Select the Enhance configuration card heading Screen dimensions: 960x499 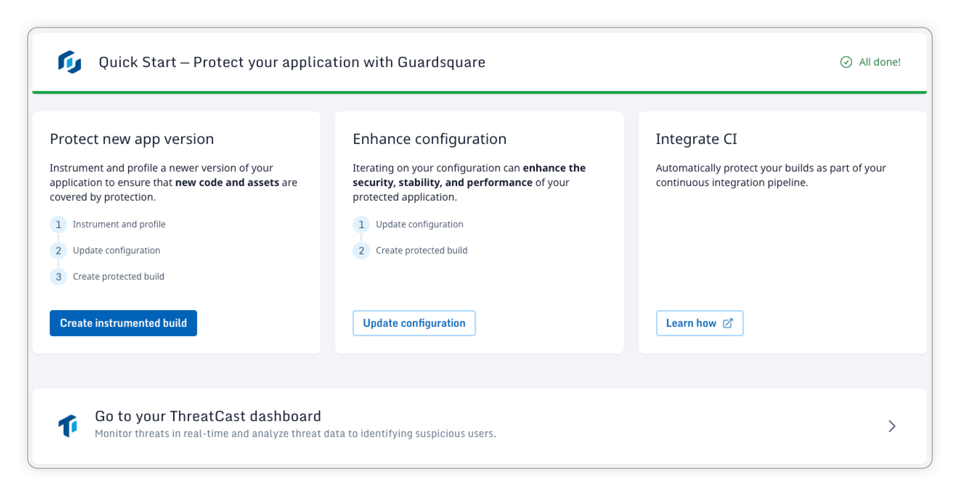[x=430, y=139]
